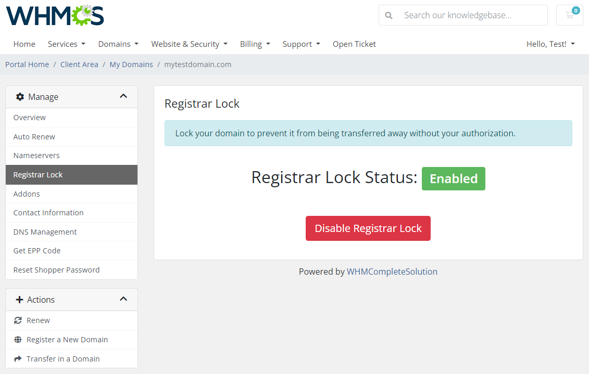The image size is (589, 374).
Task: Collapse the Manage panel with its chevron
Action: click(123, 96)
